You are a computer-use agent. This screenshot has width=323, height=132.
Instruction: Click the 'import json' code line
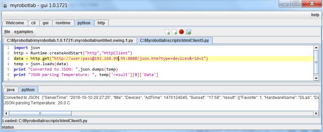click(x=27, y=48)
